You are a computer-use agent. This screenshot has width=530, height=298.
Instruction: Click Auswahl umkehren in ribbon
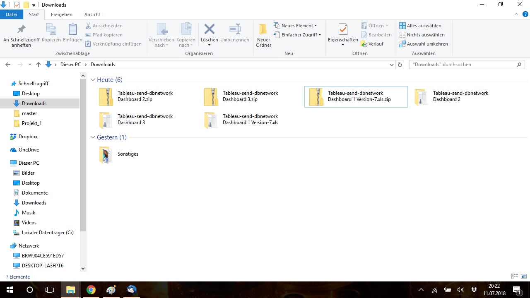(424, 44)
